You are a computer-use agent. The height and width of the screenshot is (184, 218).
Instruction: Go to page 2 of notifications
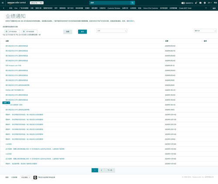tap(101, 170)
